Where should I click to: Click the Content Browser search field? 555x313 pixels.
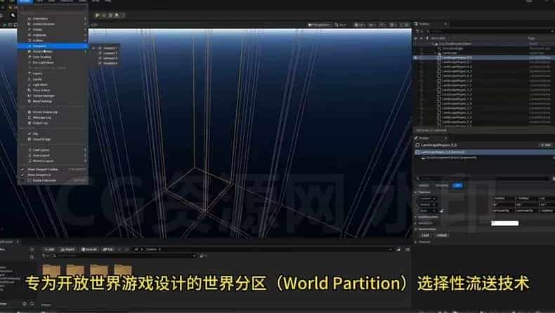[x=124, y=255]
